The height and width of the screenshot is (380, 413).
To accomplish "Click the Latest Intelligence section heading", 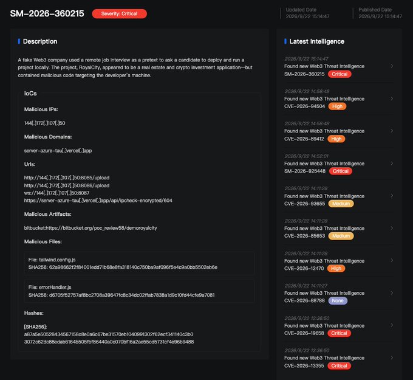I will click(316, 41).
